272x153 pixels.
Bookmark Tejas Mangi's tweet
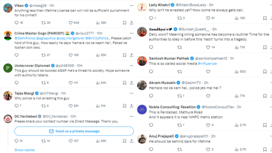[x=124, y=106]
